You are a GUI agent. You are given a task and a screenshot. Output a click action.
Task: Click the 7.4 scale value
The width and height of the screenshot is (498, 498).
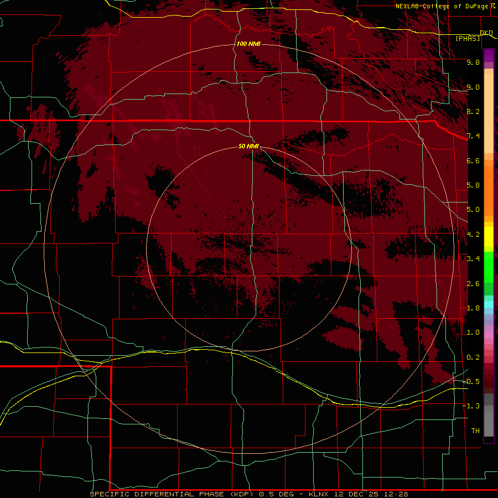(x=473, y=136)
